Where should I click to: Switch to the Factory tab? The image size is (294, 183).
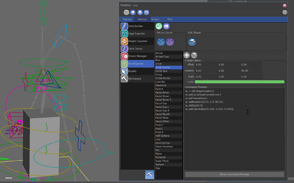coord(142,19)
